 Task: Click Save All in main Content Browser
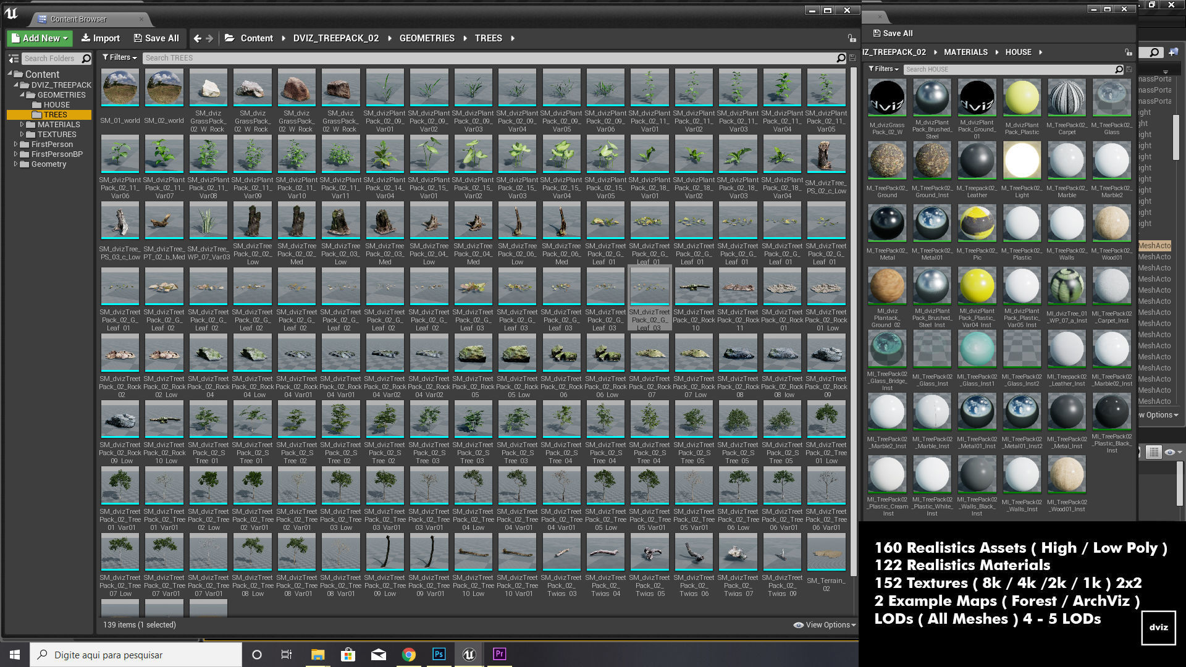point(156,38)
